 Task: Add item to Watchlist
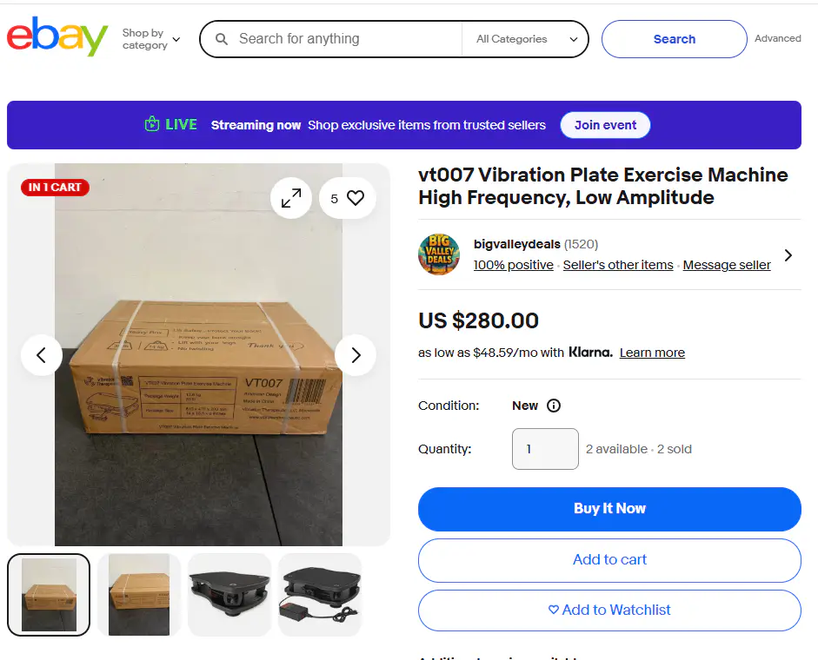tap(609, 610)
